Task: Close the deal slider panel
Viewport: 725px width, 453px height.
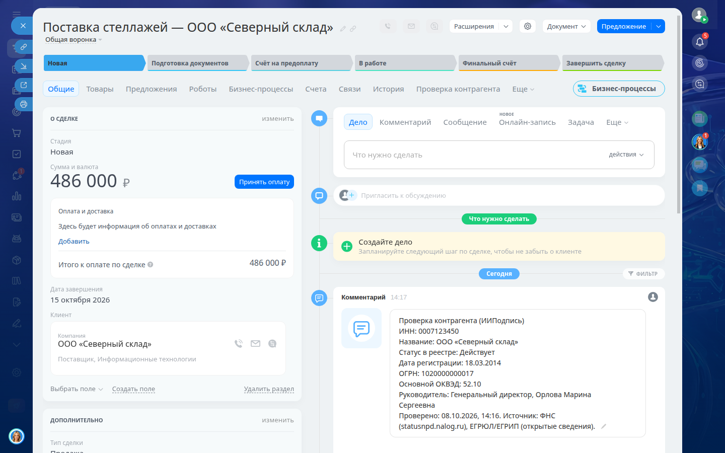Action: tap(23, 26)
